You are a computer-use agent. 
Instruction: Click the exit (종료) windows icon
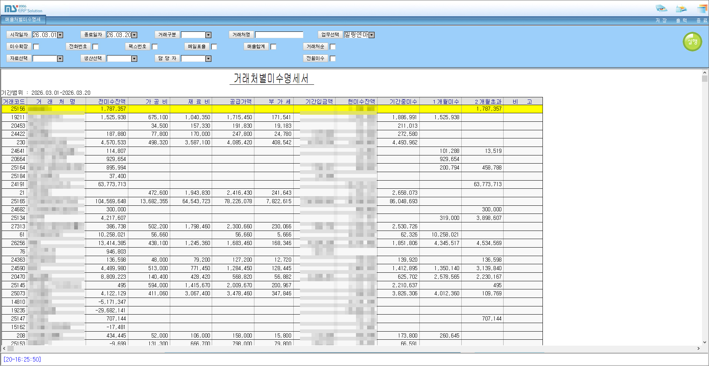pyautogui.click(x=702, y=9)
